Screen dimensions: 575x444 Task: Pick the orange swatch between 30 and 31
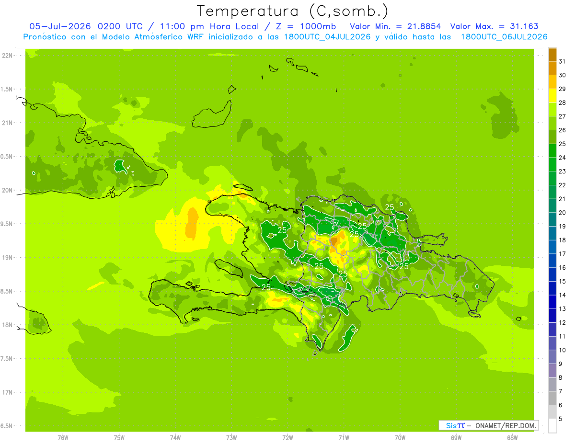coord(552,68)
